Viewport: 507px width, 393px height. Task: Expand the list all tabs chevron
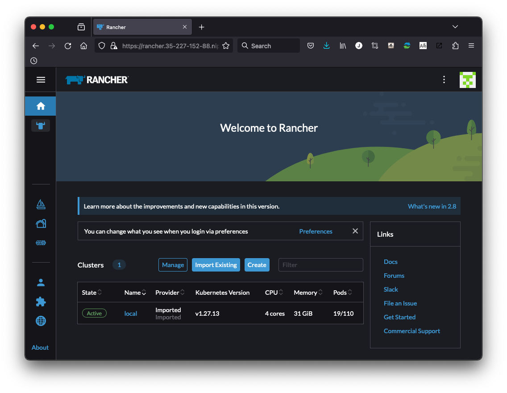(x=455, y=27)
